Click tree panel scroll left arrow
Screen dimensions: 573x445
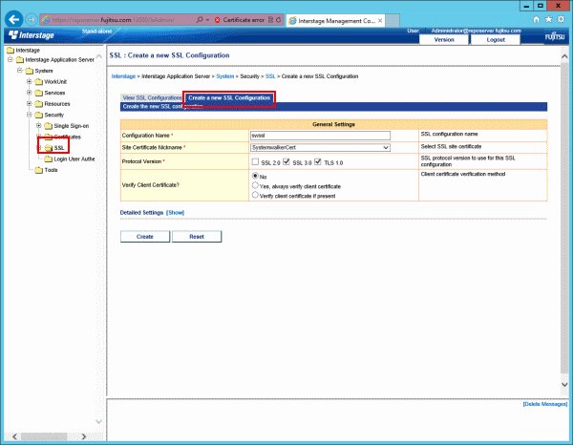pyautogui.click(x=14, y=436)
